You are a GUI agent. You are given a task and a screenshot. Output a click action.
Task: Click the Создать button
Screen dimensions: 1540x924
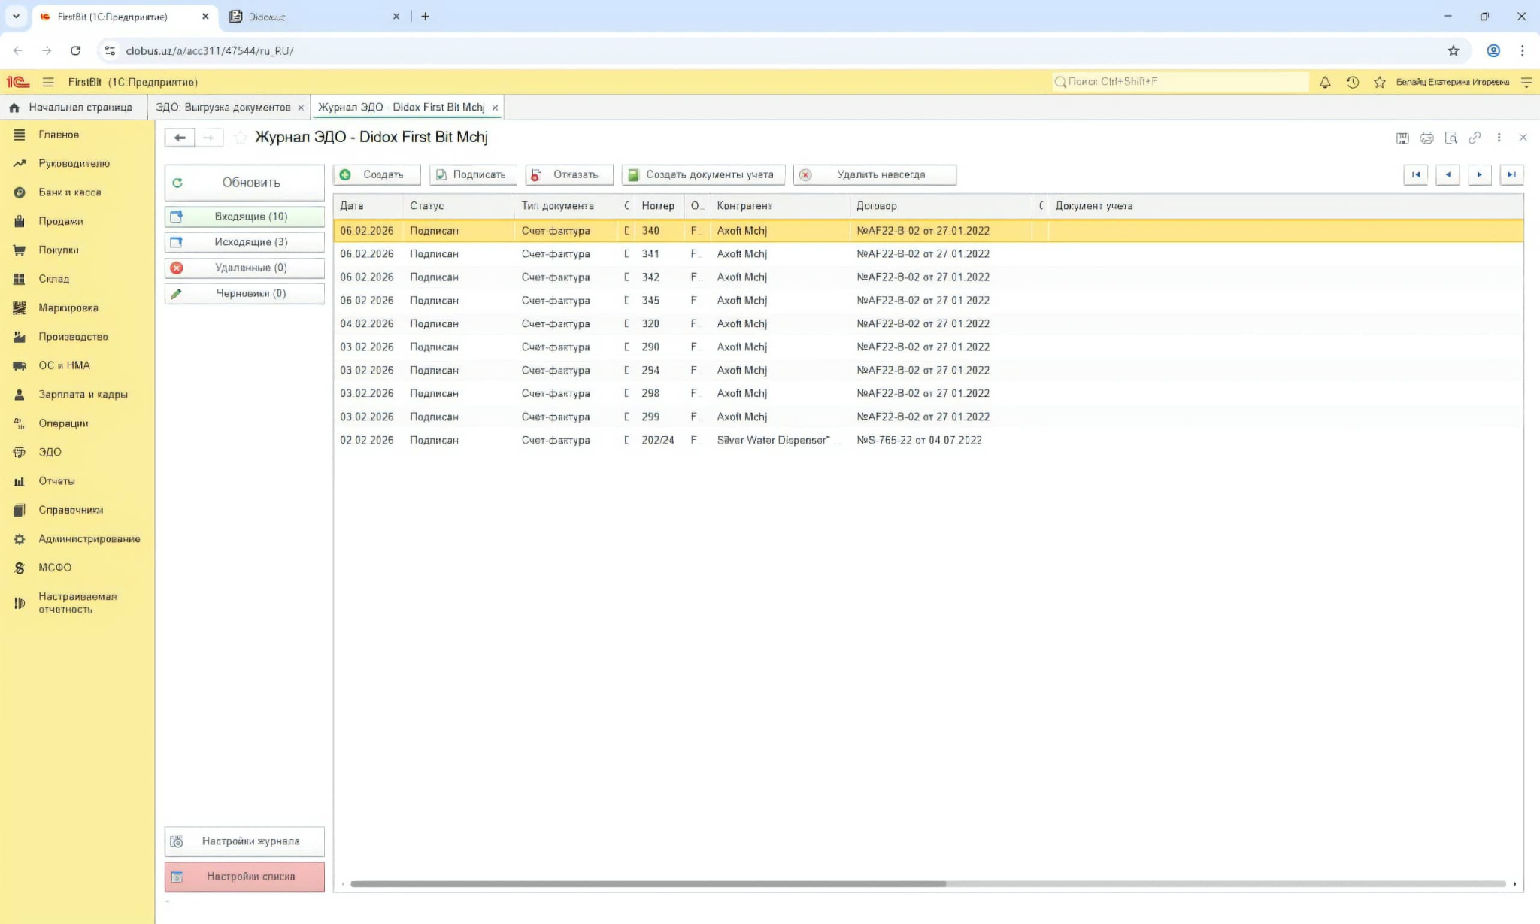tap(377, 174)
